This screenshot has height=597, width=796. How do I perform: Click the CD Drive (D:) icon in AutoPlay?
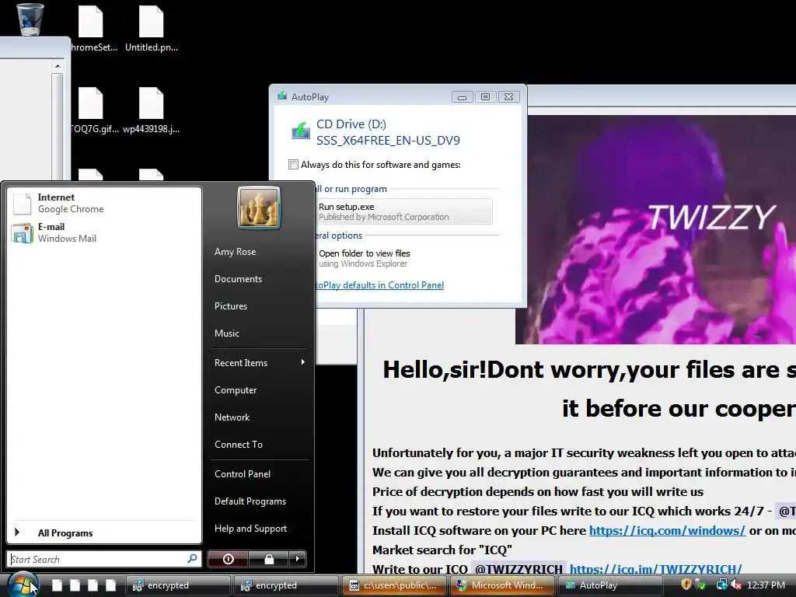[301, 131]
